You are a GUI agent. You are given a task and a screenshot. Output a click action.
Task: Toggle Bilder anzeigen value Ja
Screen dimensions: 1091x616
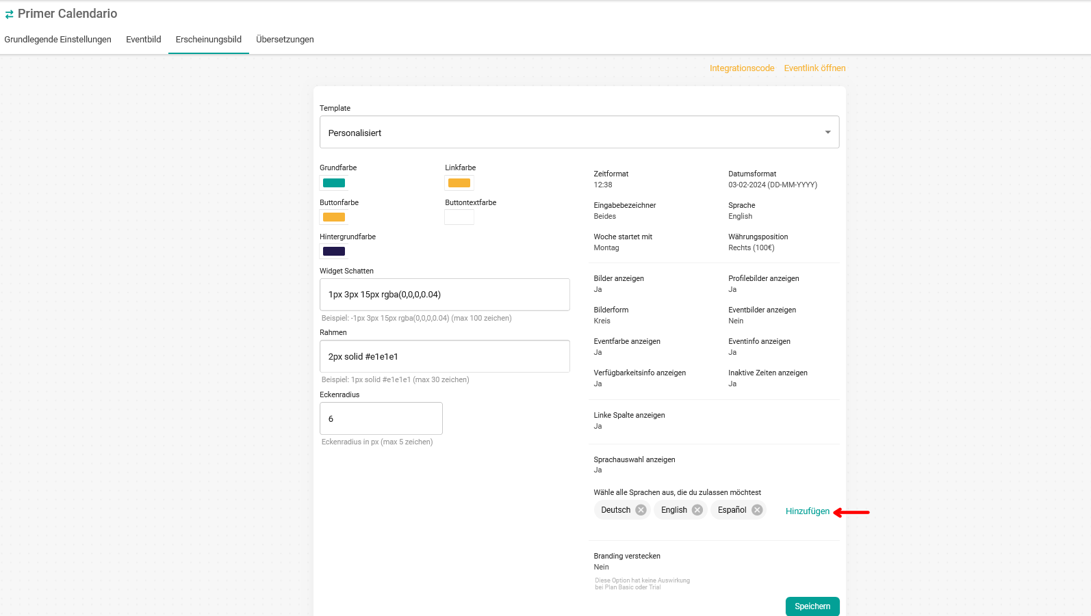pos(598,290)
